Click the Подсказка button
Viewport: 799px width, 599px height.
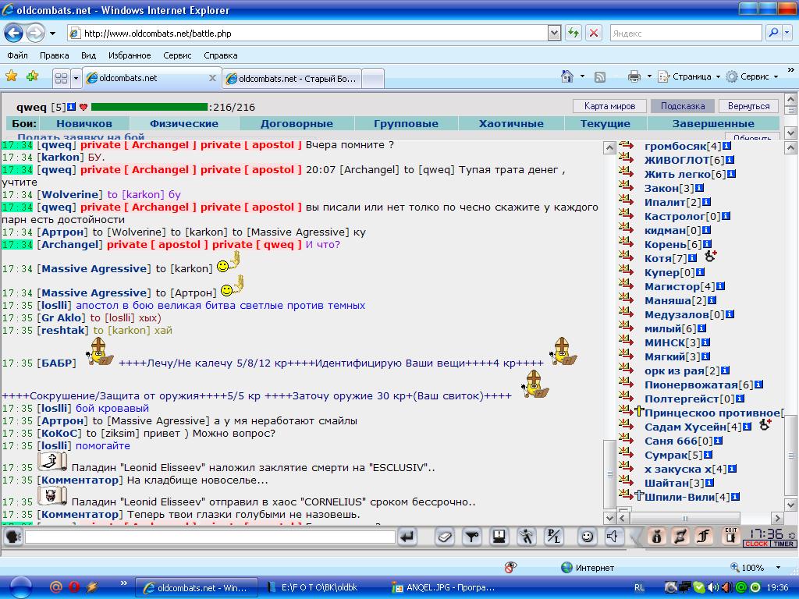(683, 106)
